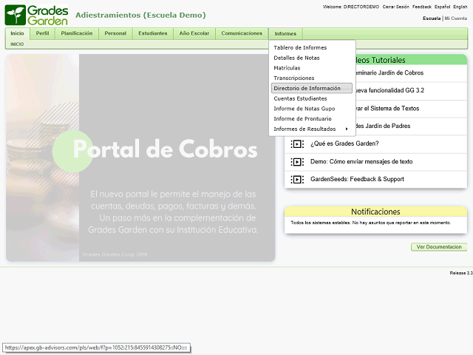
Task: Open ¿Qué es Grades Garden? tutorial
Action: point(344,143)
